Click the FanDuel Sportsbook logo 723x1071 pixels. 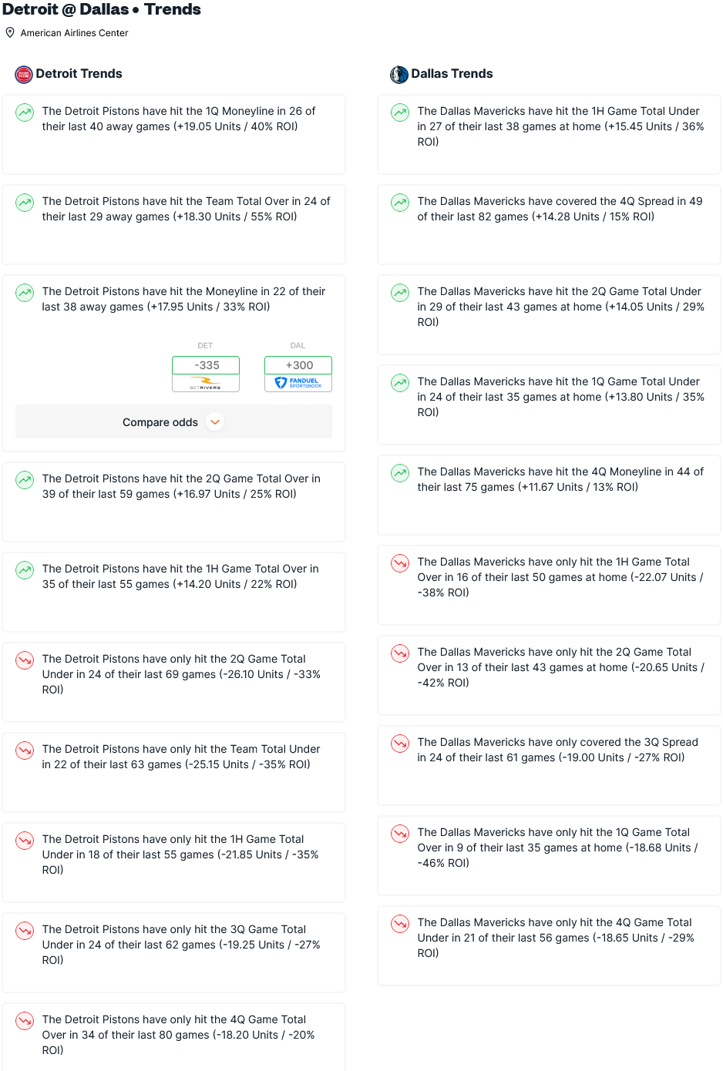(x=298, y=383)
